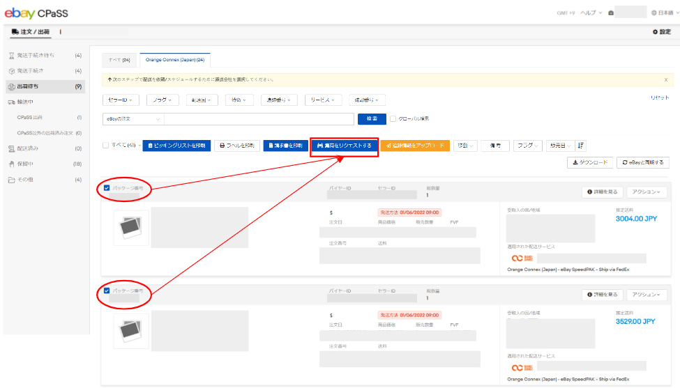The image size is (680, 388).
Task: Uncheck the second package checkbox
Action: (107, 290)
